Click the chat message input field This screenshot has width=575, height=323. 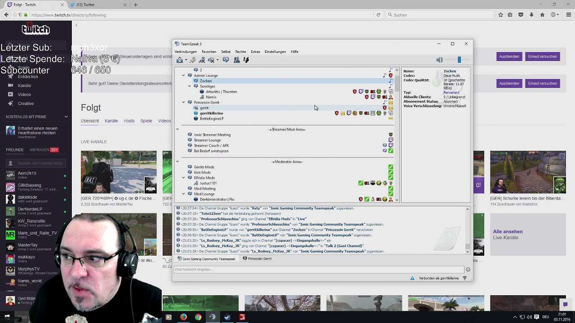tap(318, 270)
